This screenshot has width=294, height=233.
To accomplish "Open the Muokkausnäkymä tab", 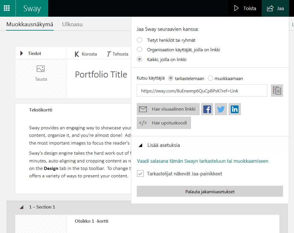I will click(30, 24).
